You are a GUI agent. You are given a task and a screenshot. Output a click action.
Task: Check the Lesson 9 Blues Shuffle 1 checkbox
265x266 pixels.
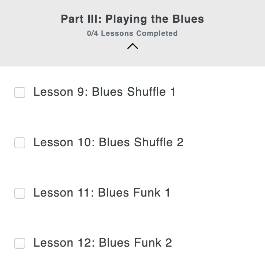(20, 92)
